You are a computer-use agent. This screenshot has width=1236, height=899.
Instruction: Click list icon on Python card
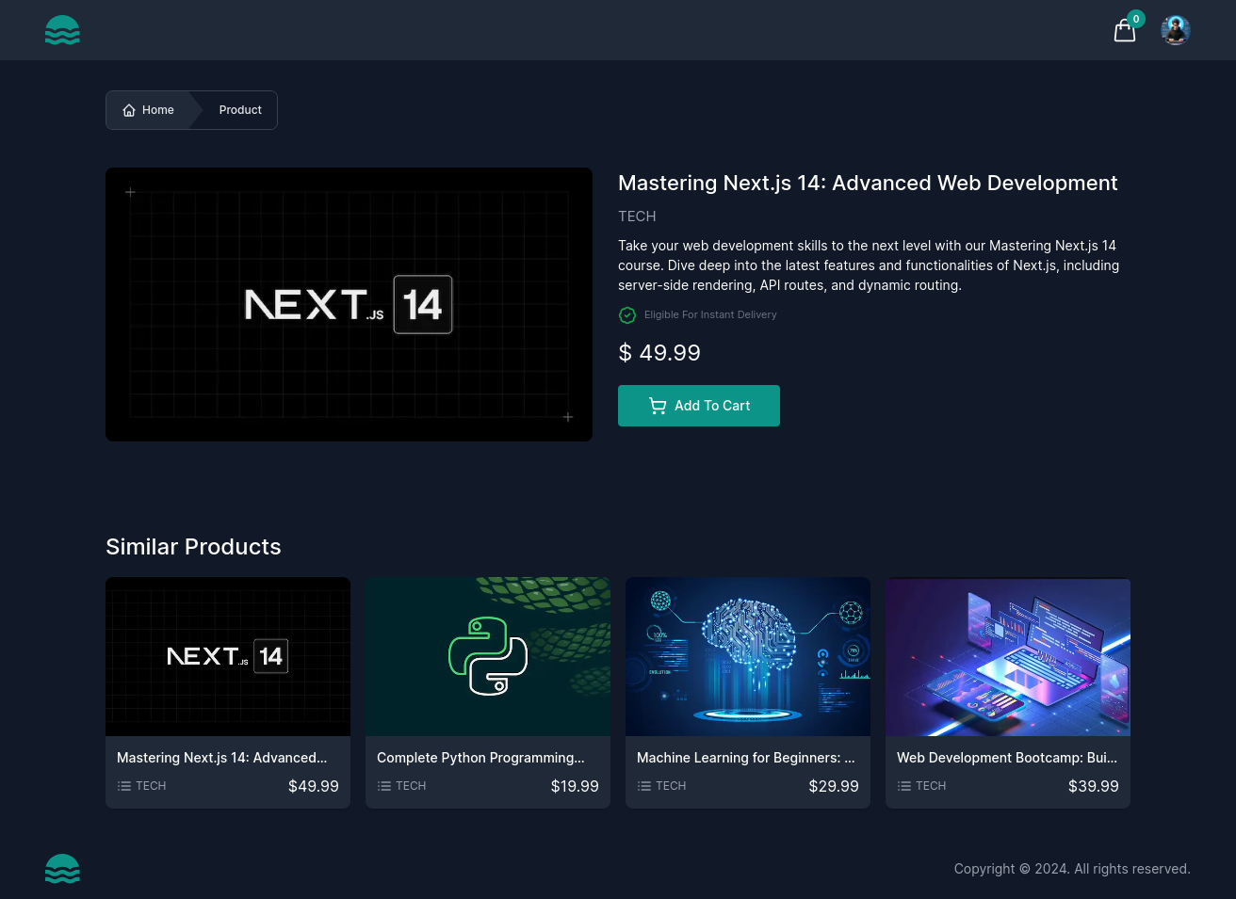click(384, 786)
